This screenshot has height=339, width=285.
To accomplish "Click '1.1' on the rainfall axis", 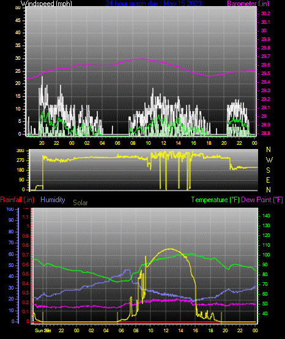I will pyautogui.click(x=26, y=217).
